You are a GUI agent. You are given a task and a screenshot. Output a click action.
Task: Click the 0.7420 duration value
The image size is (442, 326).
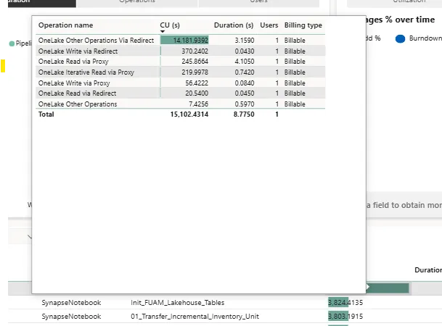click(245, 72)
